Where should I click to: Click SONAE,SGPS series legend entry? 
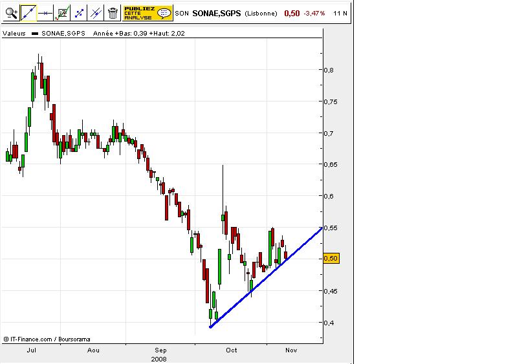pyautogui.click(x=63, y=34)
